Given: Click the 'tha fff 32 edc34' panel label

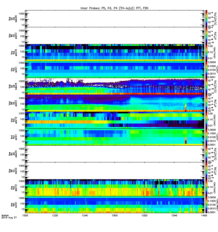Looking at the screenshot, I should click(x=13, y=19).
